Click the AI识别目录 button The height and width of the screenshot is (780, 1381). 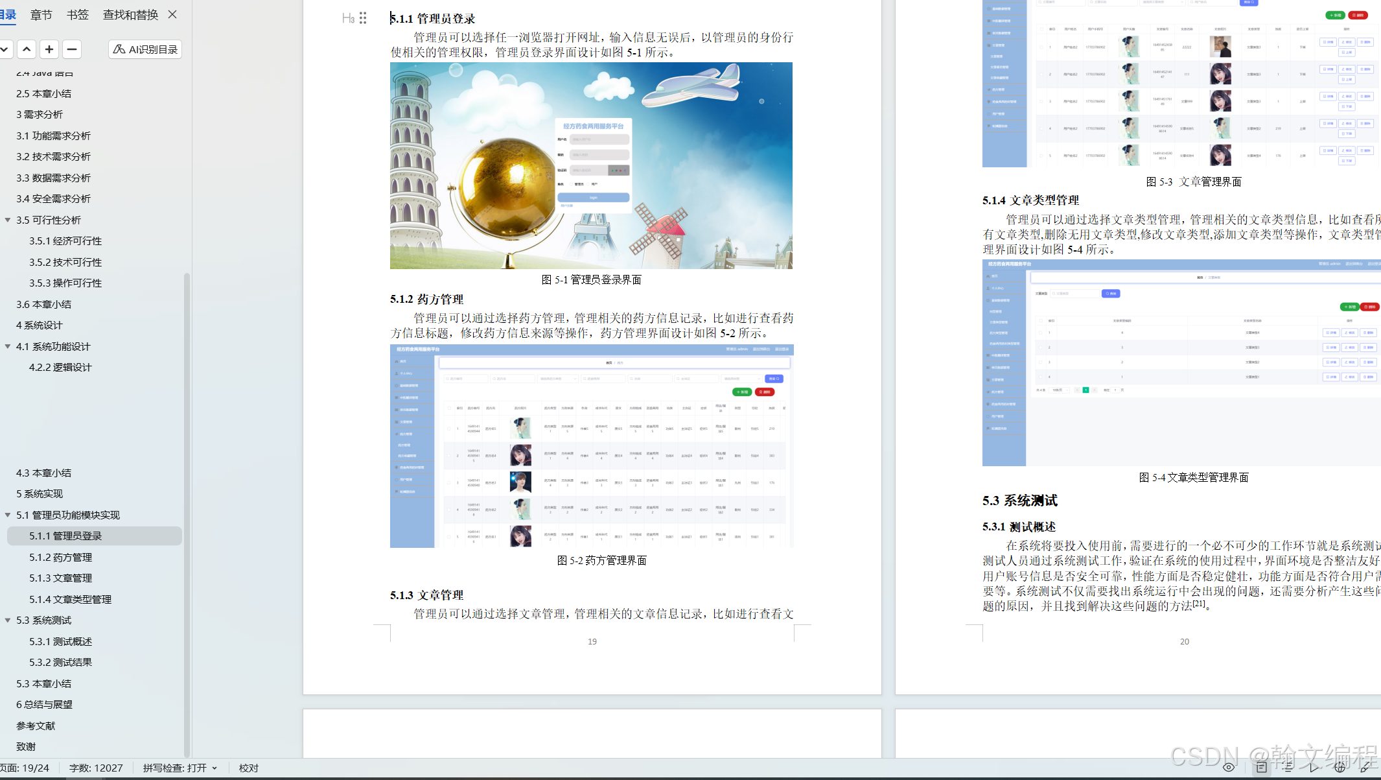(145, 49)
